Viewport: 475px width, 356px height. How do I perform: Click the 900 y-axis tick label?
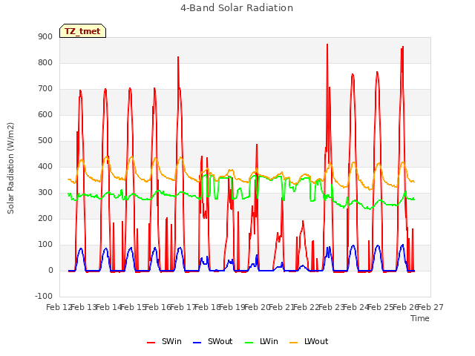click(x=45, y=36)
